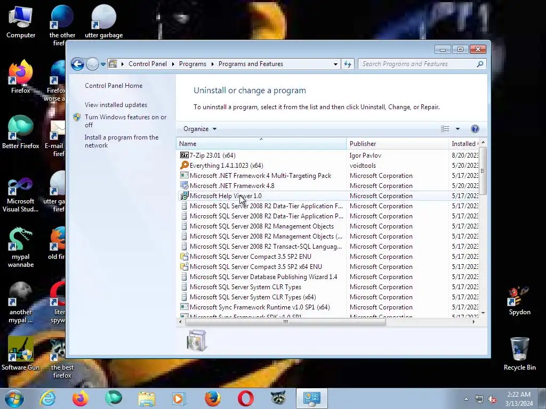The image size is (546, 409).
Task: Open the recent pages dropdown arrow
Action: coord(103,64)
